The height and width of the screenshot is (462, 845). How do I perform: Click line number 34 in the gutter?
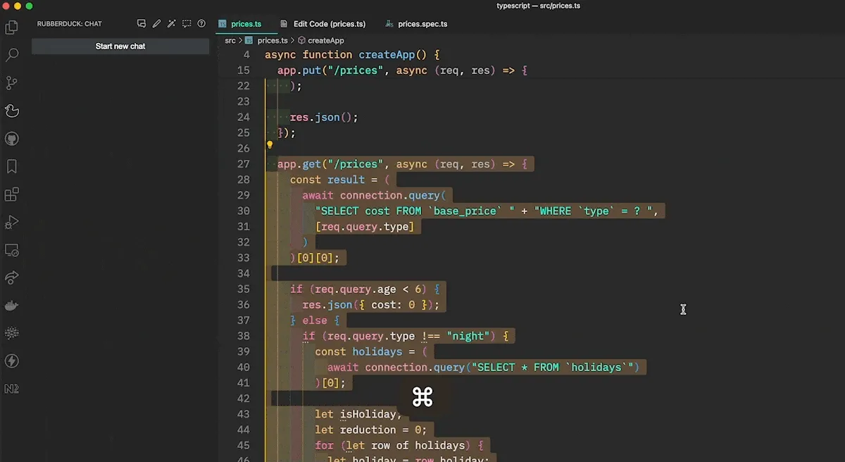243,273
